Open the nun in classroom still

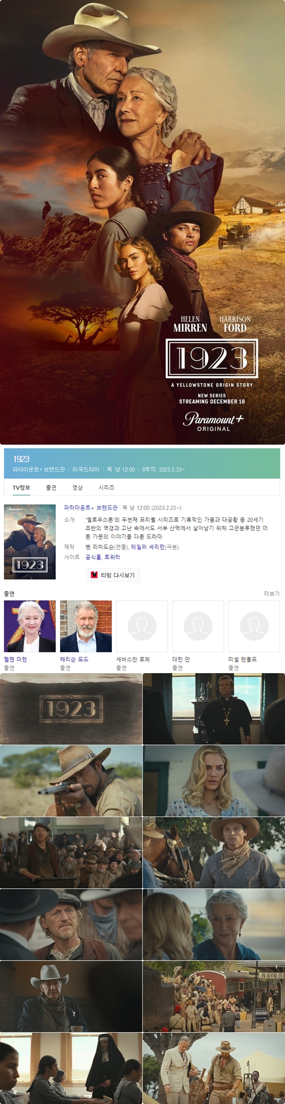click(71, 1068)
